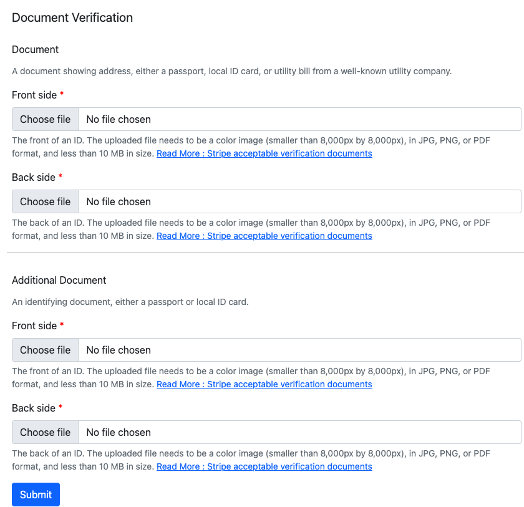Image resolution: width=524 pixels, height=507 pixels.
Task: Follow Stripe documents link above the Submit button
Action: point(264,466)
